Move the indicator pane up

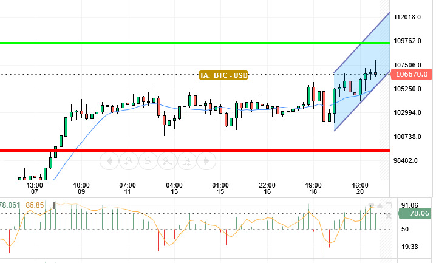click(380, 205)
